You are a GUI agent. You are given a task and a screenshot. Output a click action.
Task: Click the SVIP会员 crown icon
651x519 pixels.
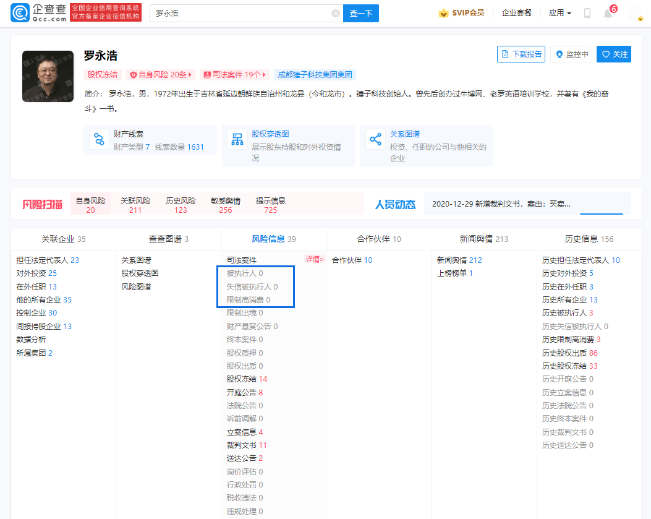[443, 12]
